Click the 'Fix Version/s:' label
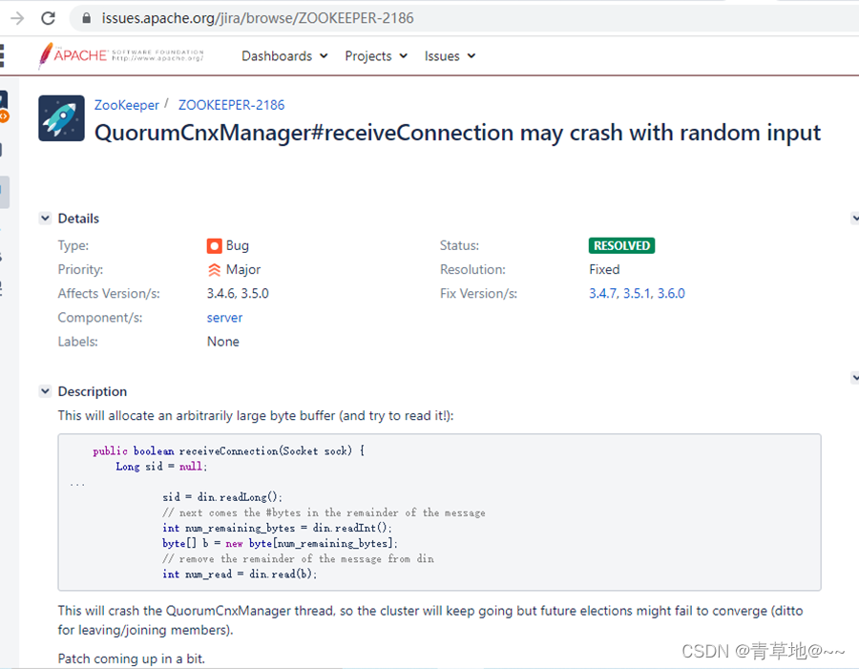The image size is (859, 669). coord(478,294)
